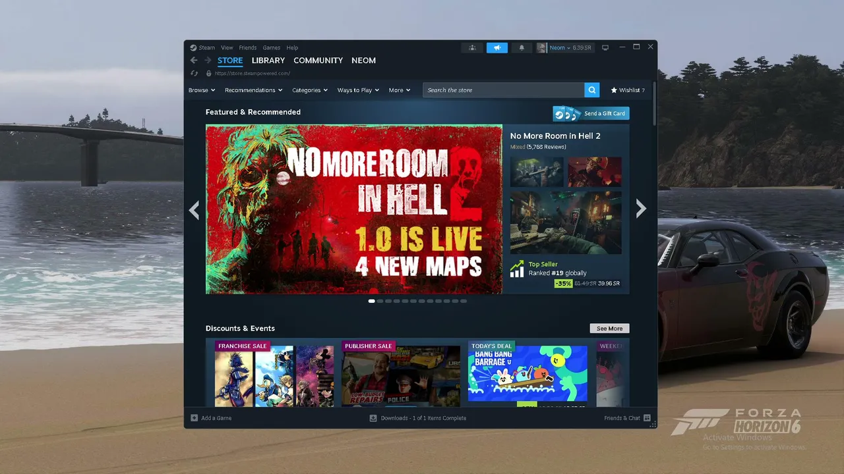
Task: Click See More for Discounts & Events
Action: coord(610,329)
